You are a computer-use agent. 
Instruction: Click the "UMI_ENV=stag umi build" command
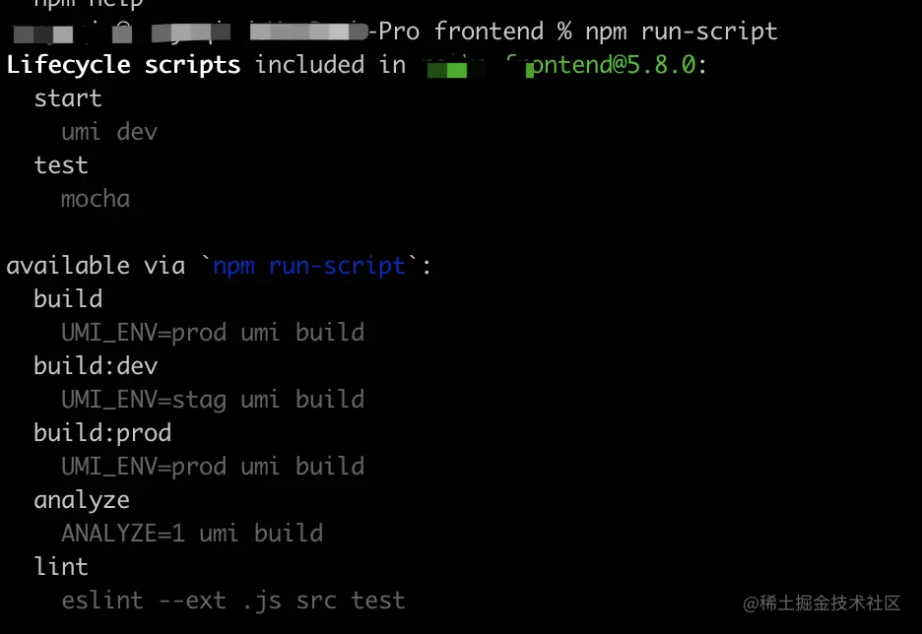click(x=213, y=400)
